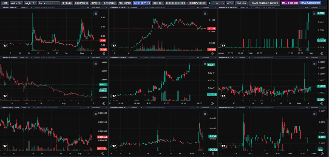This screenshot has height=157, width=329.
Task: Open chart settings gear in TIMEUSD chart
Action: click(103, 54)
